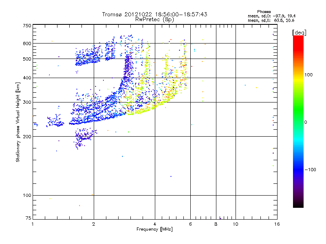Image resolution: width=326 pixels, height=244 pixels.
Task: Click the rainbow phase colorbar
Action: (x=298, y=122)
